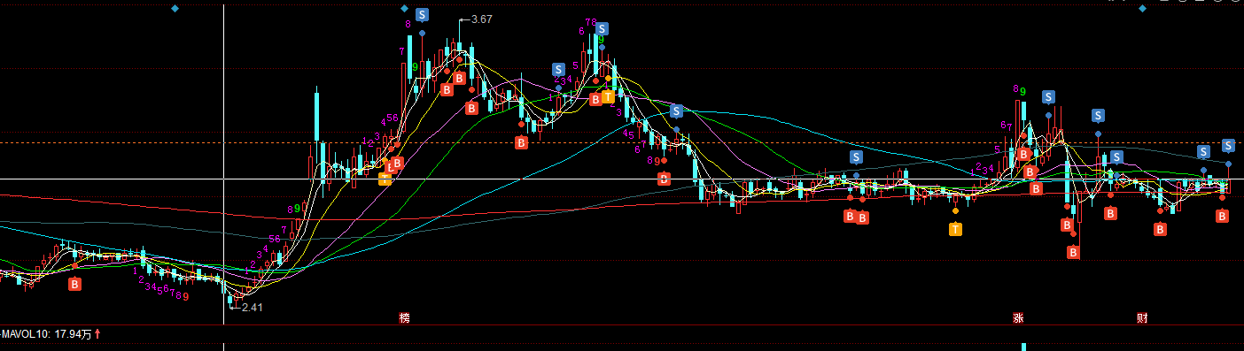This screenshot has width=1244, height=351.
Task: Open the 榜 event label on the time axis
Action: tap(404, 317)
